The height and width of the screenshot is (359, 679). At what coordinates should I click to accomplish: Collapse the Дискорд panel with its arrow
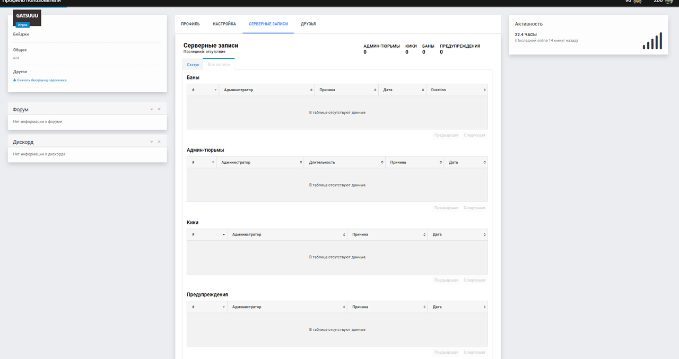[151, 142]
